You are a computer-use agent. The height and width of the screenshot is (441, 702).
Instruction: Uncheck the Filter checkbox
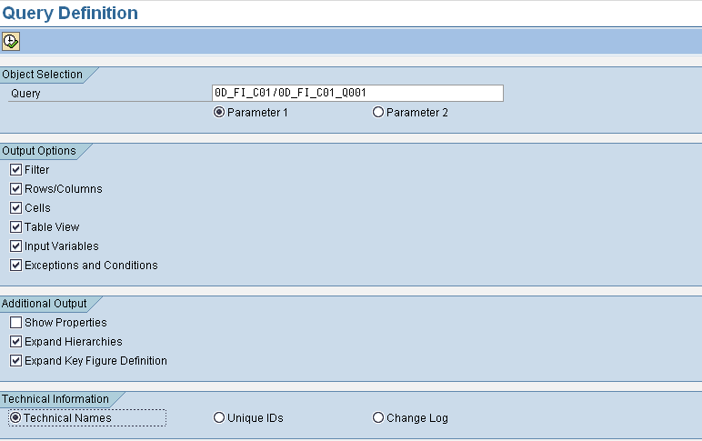point(15,170)
